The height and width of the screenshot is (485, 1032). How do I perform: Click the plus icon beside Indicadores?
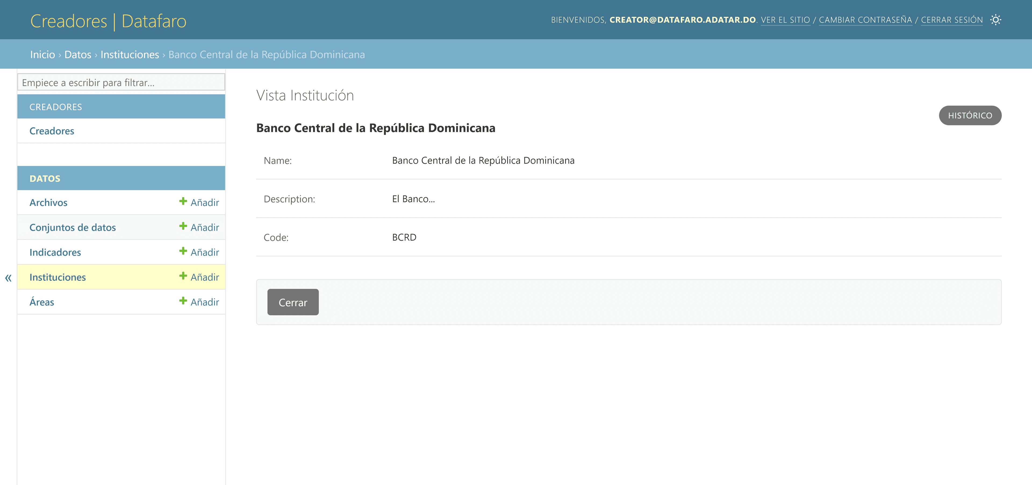click(183, 251)
